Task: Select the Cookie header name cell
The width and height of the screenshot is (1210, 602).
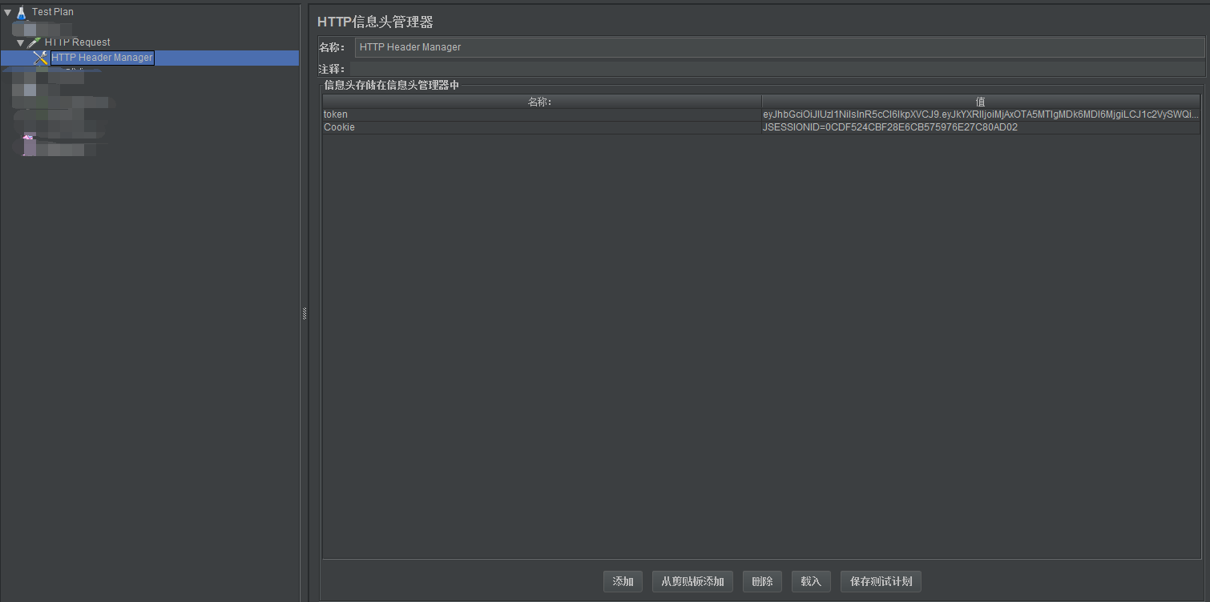Action: pos(542,127)
